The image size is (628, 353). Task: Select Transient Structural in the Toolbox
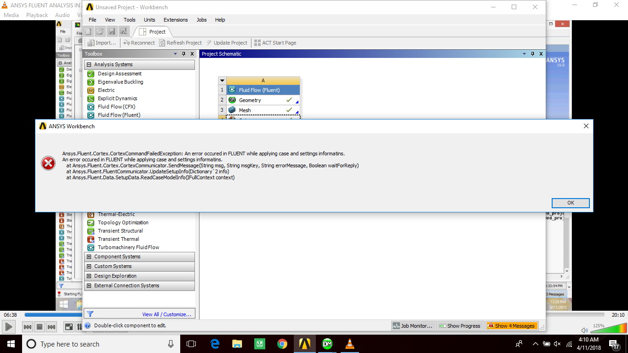tap(120, 231)
